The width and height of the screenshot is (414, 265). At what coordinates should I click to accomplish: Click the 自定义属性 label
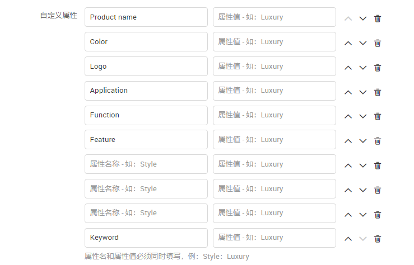(59, 15)
